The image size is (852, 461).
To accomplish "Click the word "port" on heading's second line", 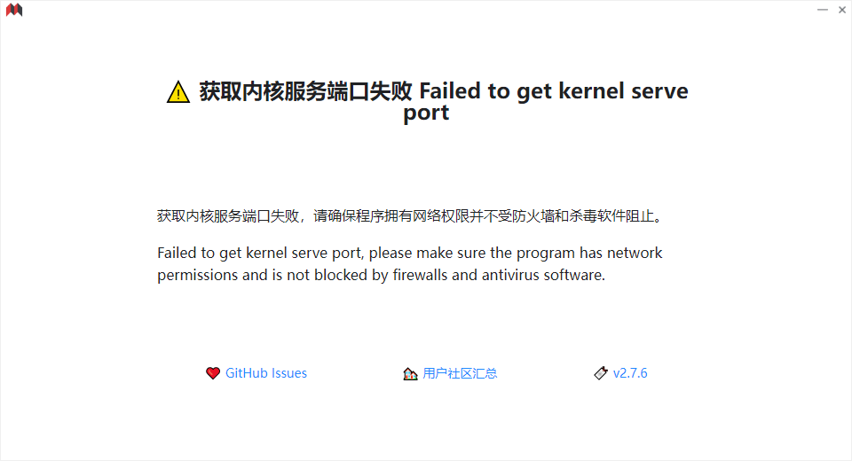I will click(x=426, y=113).
